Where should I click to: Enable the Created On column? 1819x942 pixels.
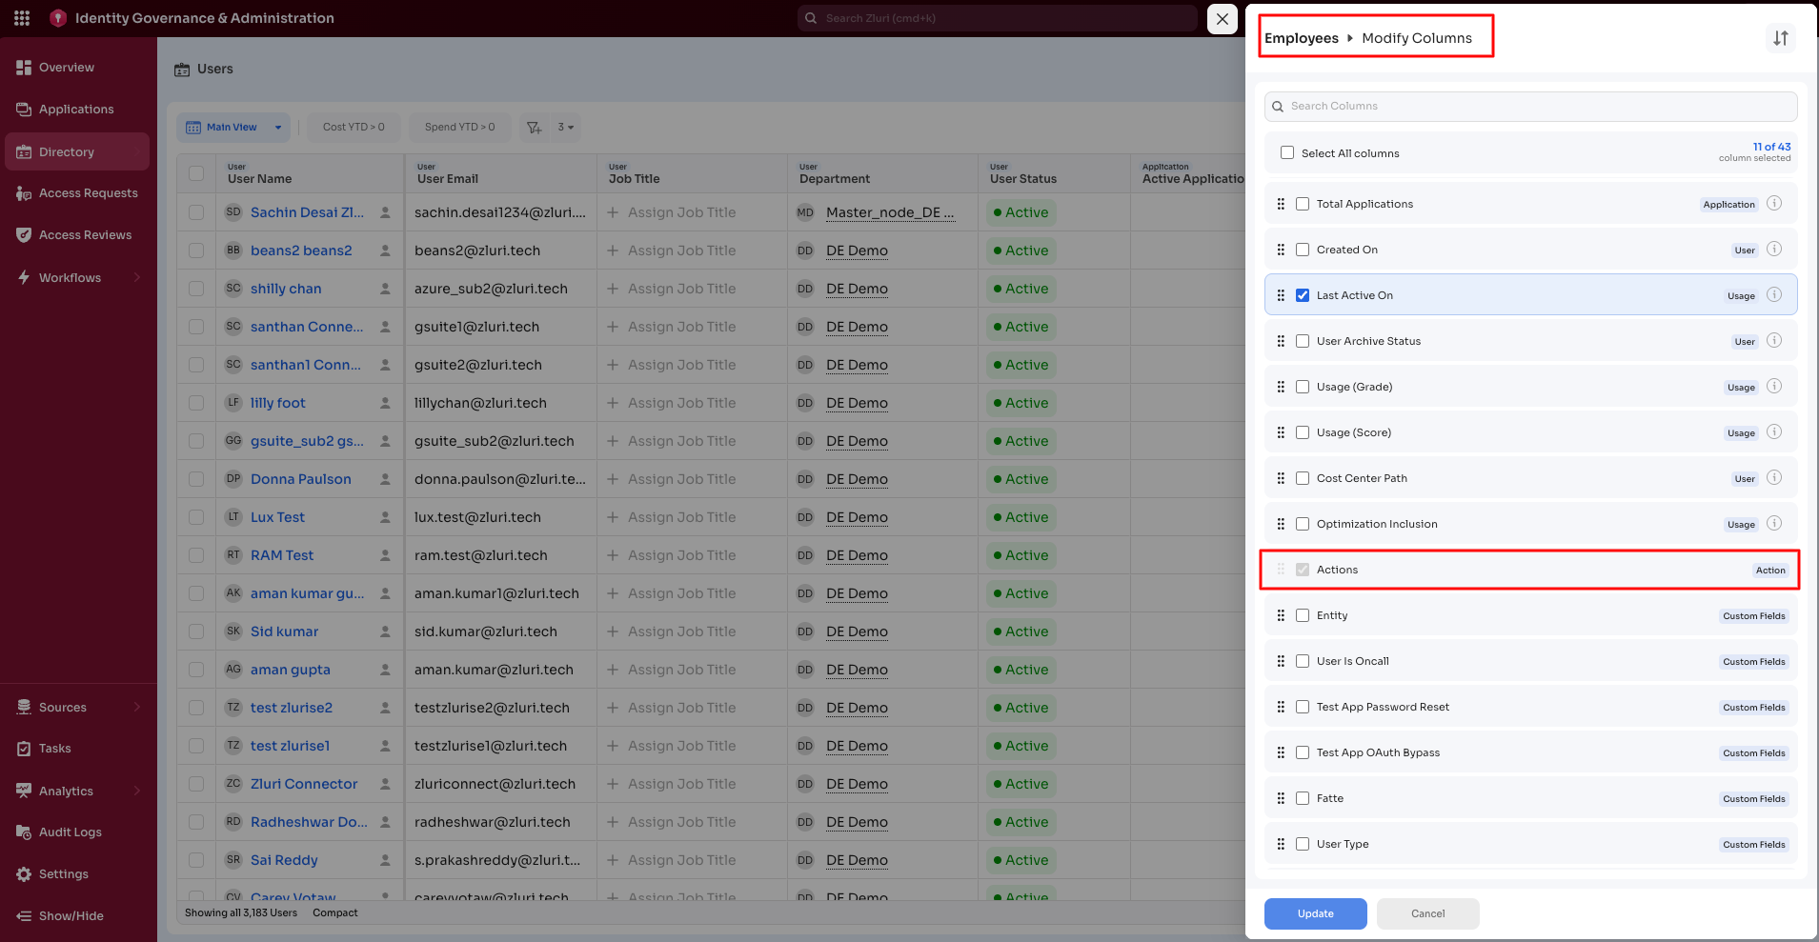pos(1303,249)
